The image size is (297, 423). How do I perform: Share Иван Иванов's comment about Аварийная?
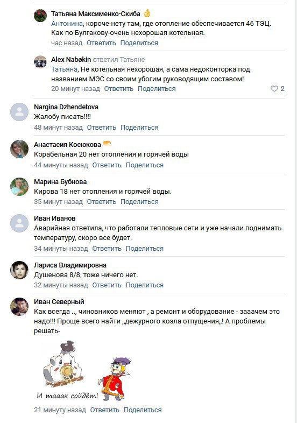click(x=145, y=249)
